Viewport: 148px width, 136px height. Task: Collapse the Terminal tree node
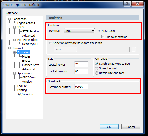click(9, 48)
